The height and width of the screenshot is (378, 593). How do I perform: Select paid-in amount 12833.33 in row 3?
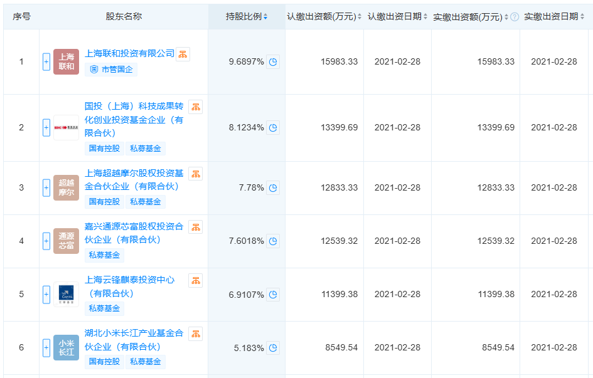point(496,187)
